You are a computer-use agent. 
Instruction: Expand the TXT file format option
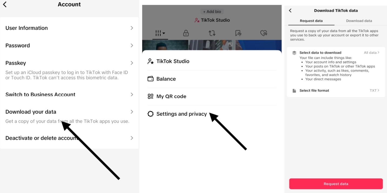pyautogui.click(x=374, y=90)
